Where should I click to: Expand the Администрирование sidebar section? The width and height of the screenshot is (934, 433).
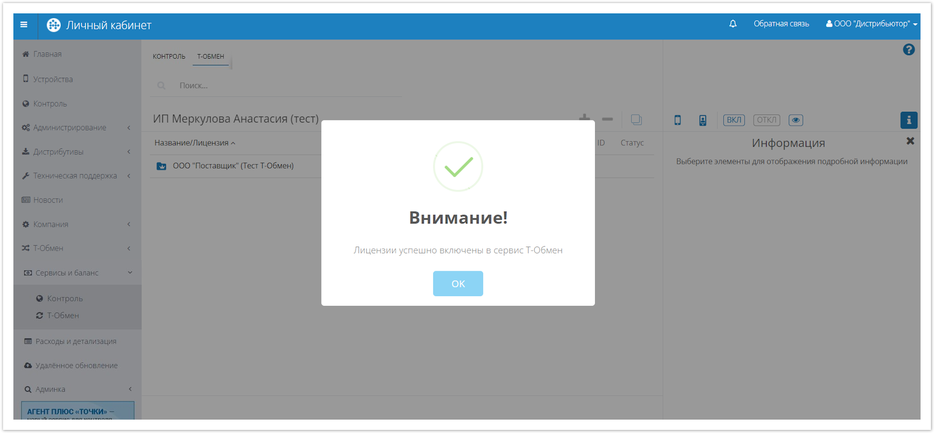tap(70, 128)
